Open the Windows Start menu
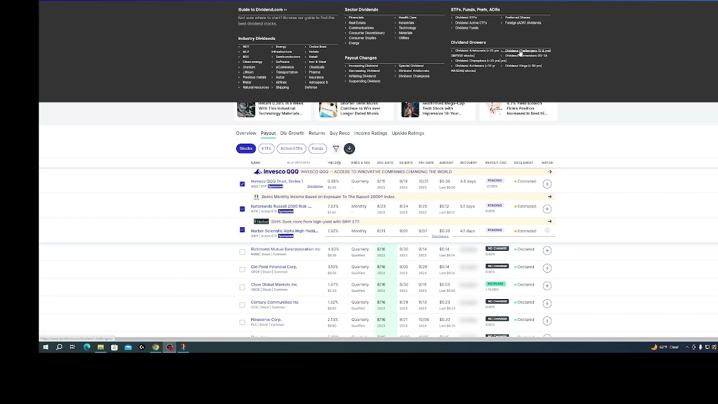Screen dimensions: 718x404 click(45, 347)
